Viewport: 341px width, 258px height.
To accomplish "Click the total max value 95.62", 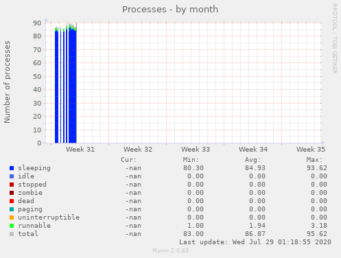I will [x=317, y=234].
